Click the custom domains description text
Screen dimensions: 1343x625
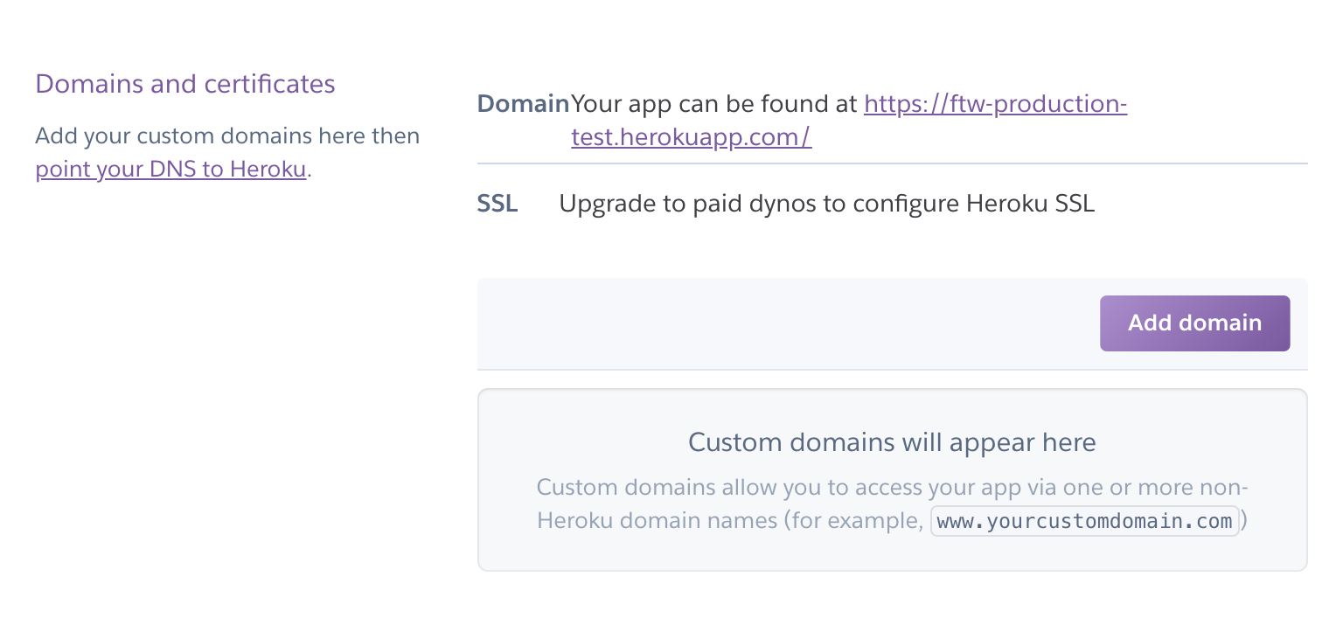click(892, 503)
